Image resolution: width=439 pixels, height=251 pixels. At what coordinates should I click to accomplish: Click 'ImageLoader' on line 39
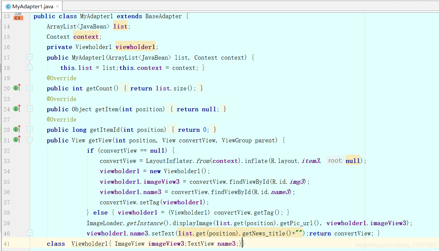105,223
